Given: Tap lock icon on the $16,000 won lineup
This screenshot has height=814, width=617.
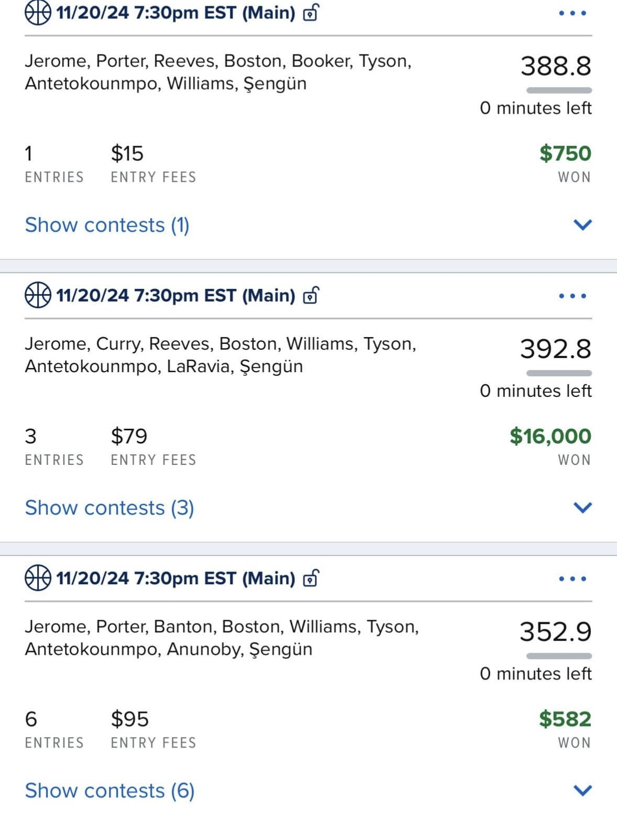Looking at the screenshot, I should (x=311, y=295).
